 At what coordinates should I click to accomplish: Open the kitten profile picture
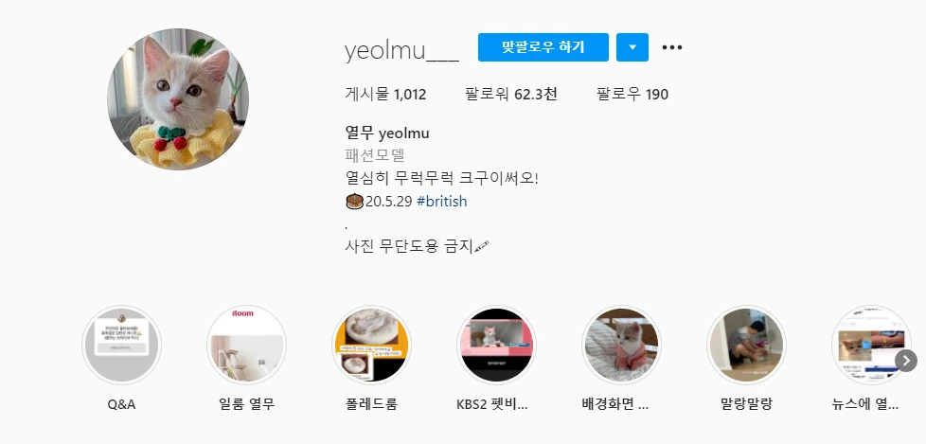click(x=178, y=99)
